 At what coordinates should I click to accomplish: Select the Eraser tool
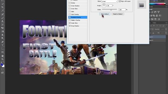pos(2,28)
